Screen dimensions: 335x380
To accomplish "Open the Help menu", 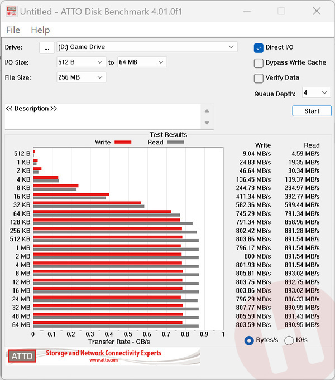I will pos(40,30).
